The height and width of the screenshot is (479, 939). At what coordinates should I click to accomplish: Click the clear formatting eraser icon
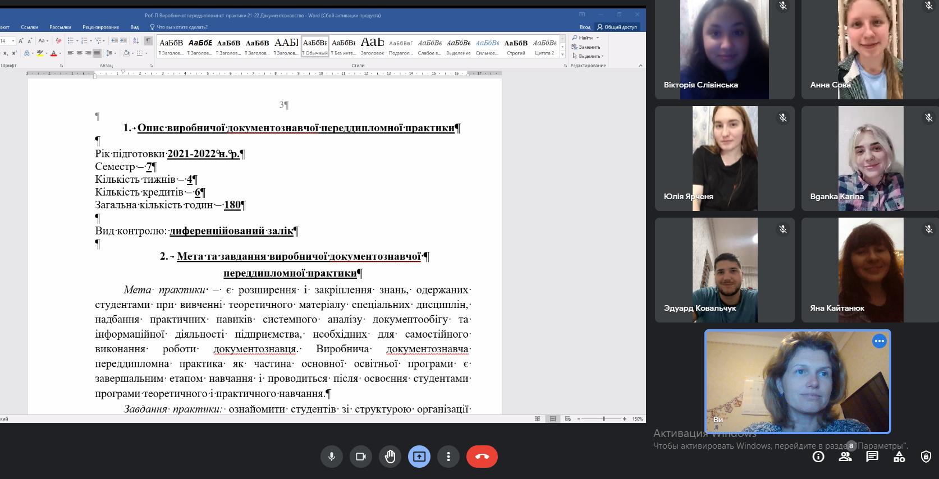click(x=58, y=41)
